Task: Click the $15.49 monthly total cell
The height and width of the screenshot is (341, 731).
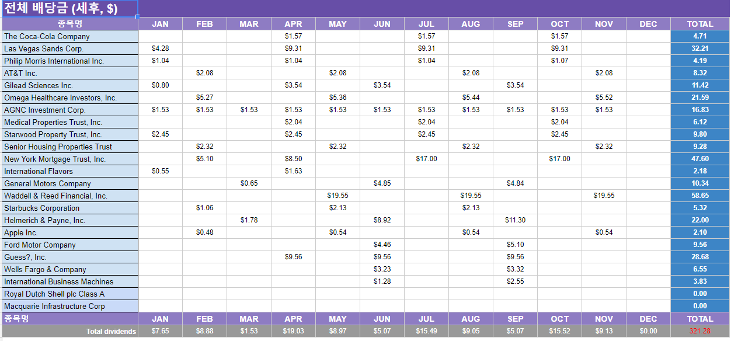Action: coord(426,331)
